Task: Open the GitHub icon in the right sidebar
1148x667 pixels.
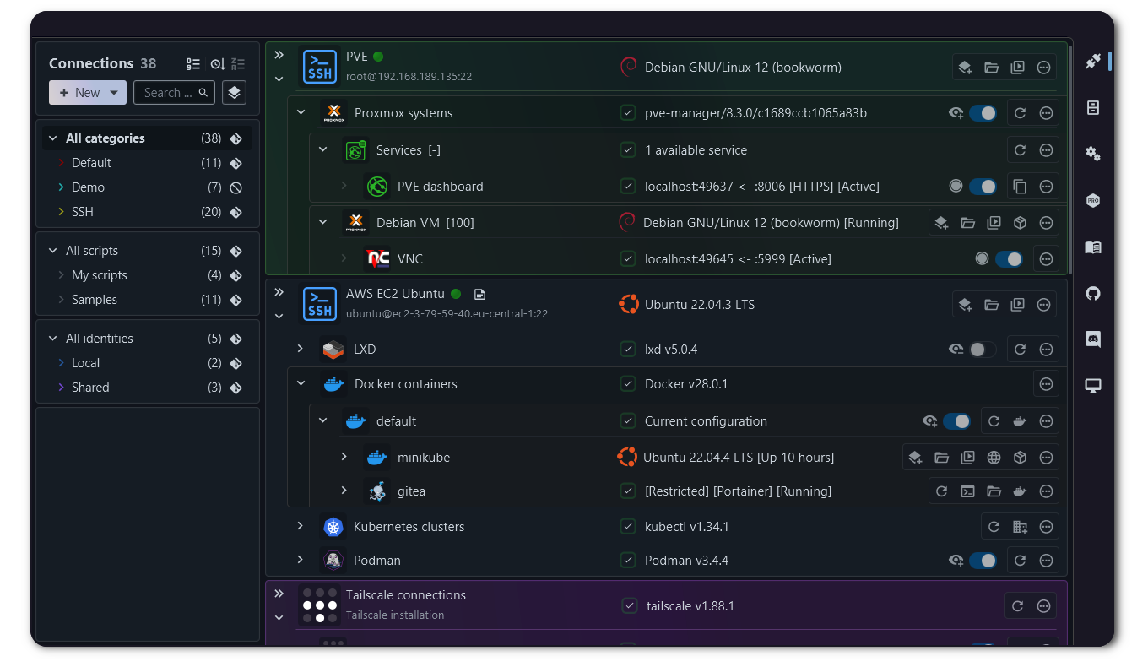Action: [x=1092, y=293]
